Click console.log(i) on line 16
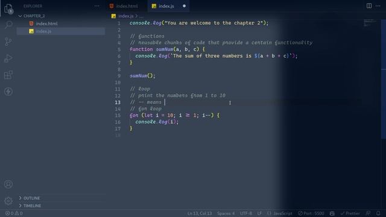The image size is (386, 217). tap(157, 122)
